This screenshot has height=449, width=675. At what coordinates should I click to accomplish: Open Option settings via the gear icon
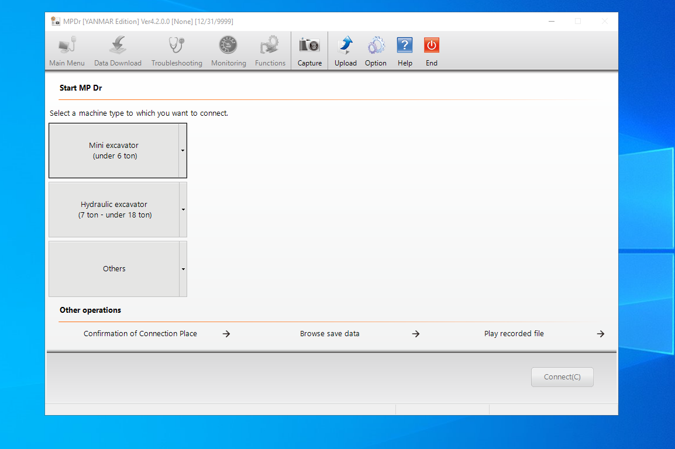[x=376, y=50]
